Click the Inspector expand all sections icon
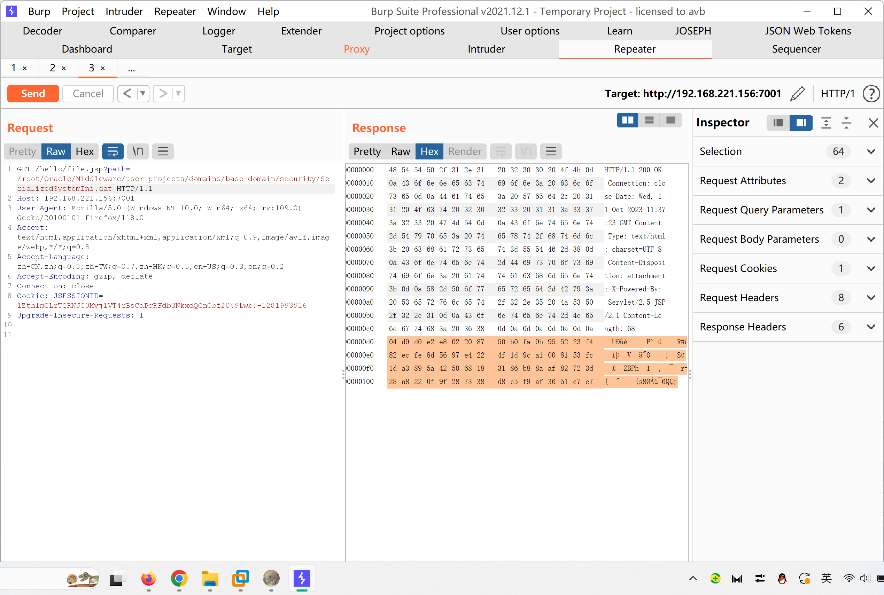This screenshot has width=884, height=595. pyautogui.click(x=826, y=123)
